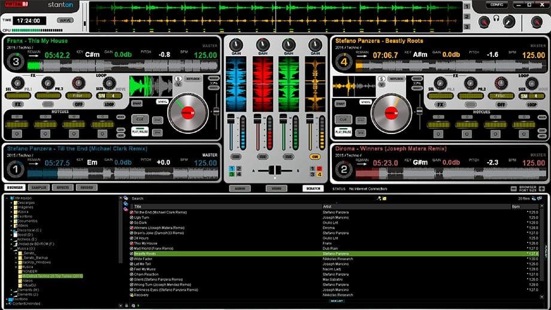Adjust deck 4 LOOP size knob
551x310 pixels.
click(x=532, y=84)
